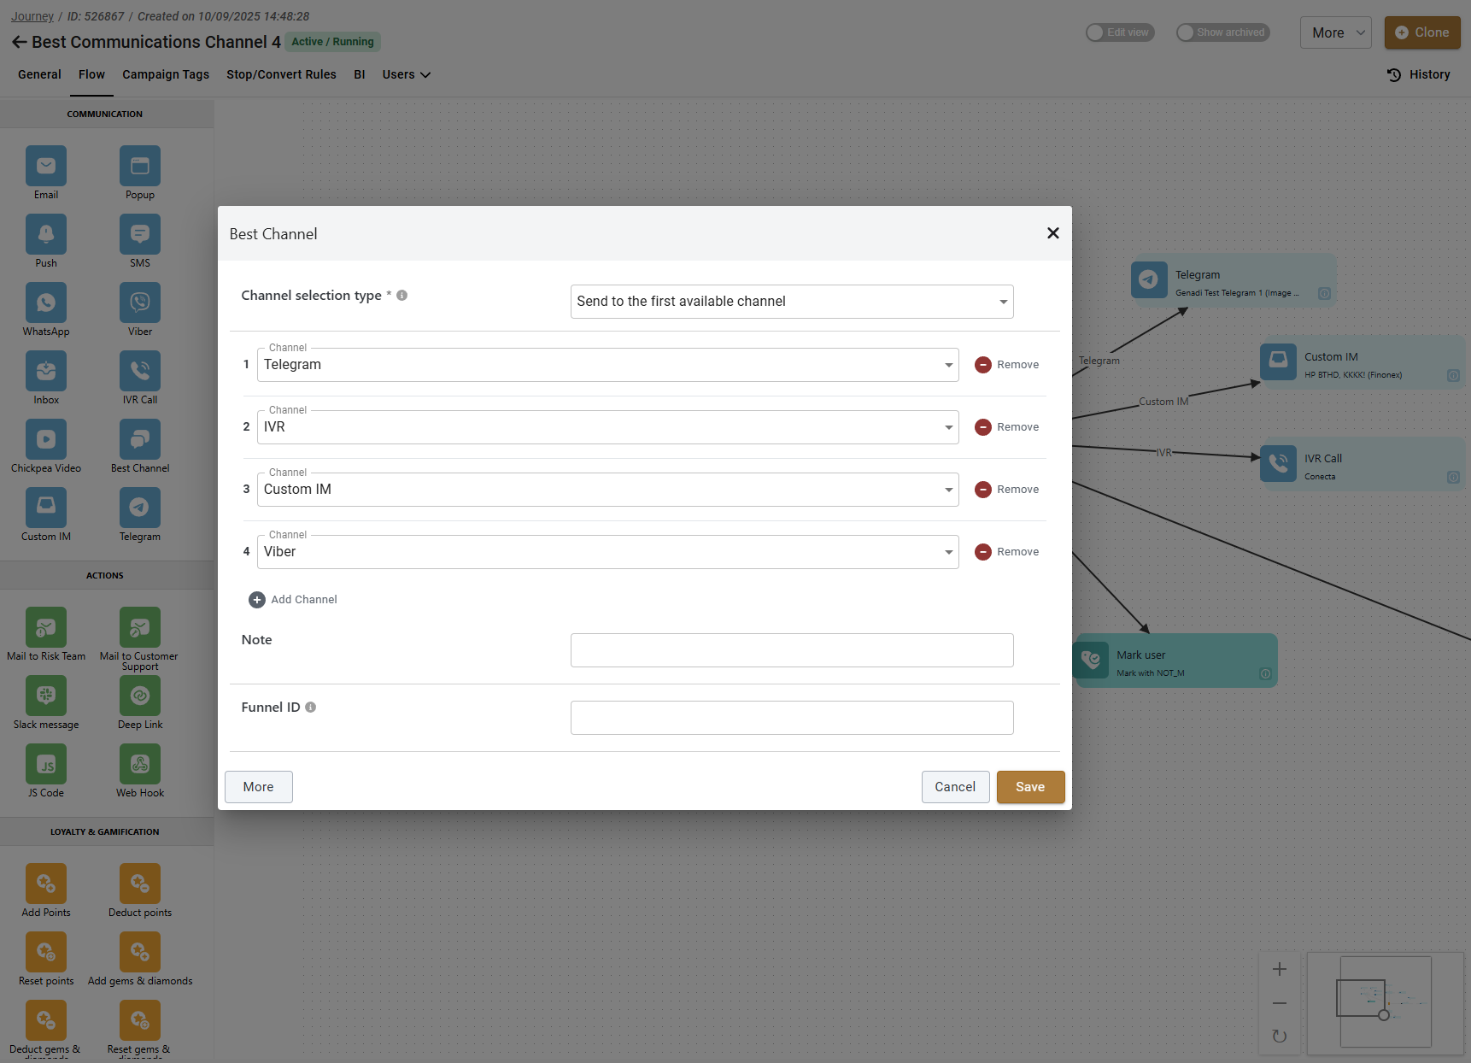
Task: Close the Best Channel dialog
Action: [x=1052, y=233]
